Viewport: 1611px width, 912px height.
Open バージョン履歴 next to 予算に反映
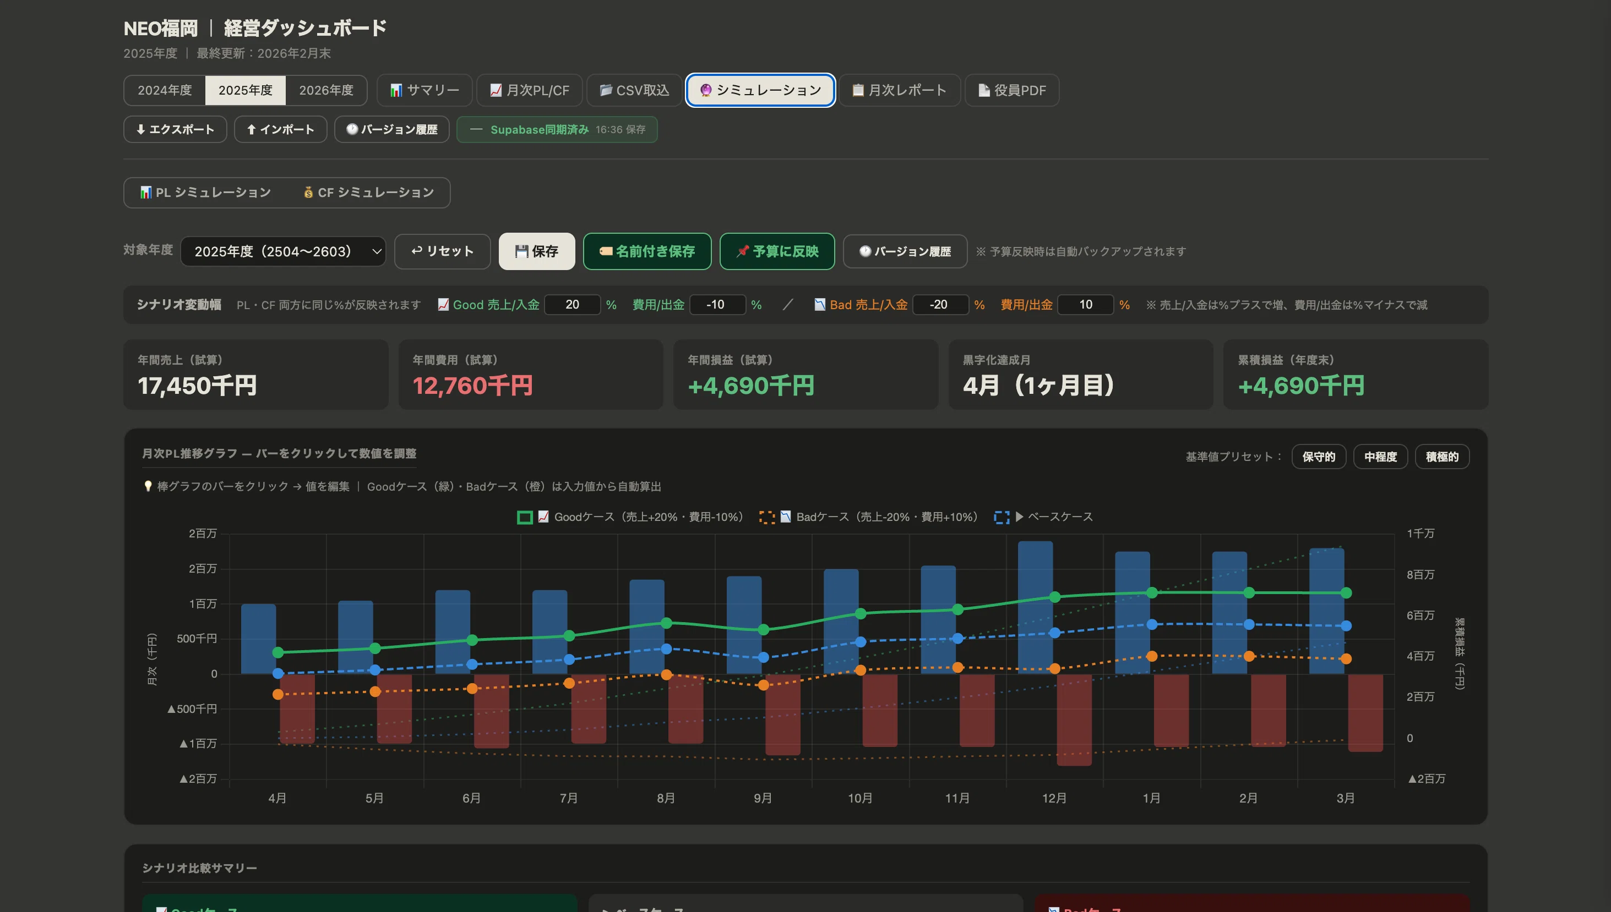pos(905,251)
